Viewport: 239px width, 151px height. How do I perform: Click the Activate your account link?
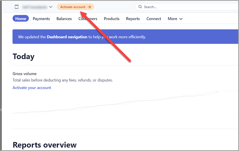[x=32, y=88]
